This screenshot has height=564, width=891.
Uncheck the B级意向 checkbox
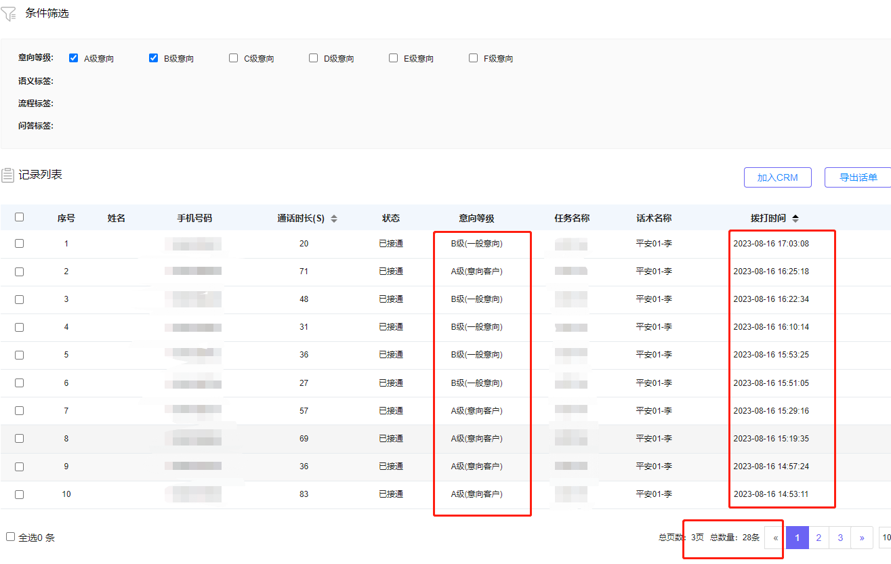click(x=154, y=58)
